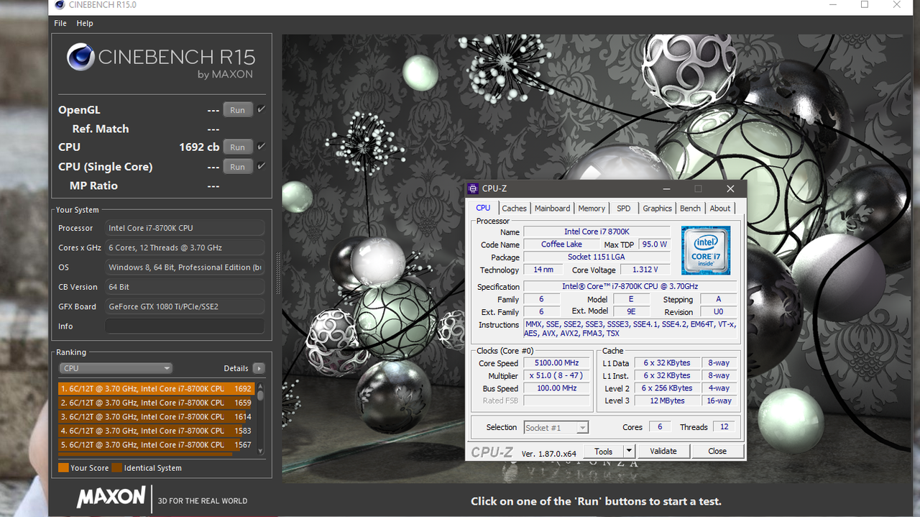Run the CPU benchmark
The width and height of the screenshot is (920, 517).
pos(238,147)
